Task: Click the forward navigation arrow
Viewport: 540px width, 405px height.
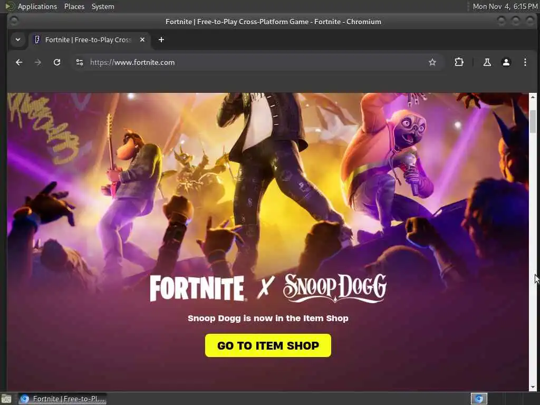Action: 38,62
